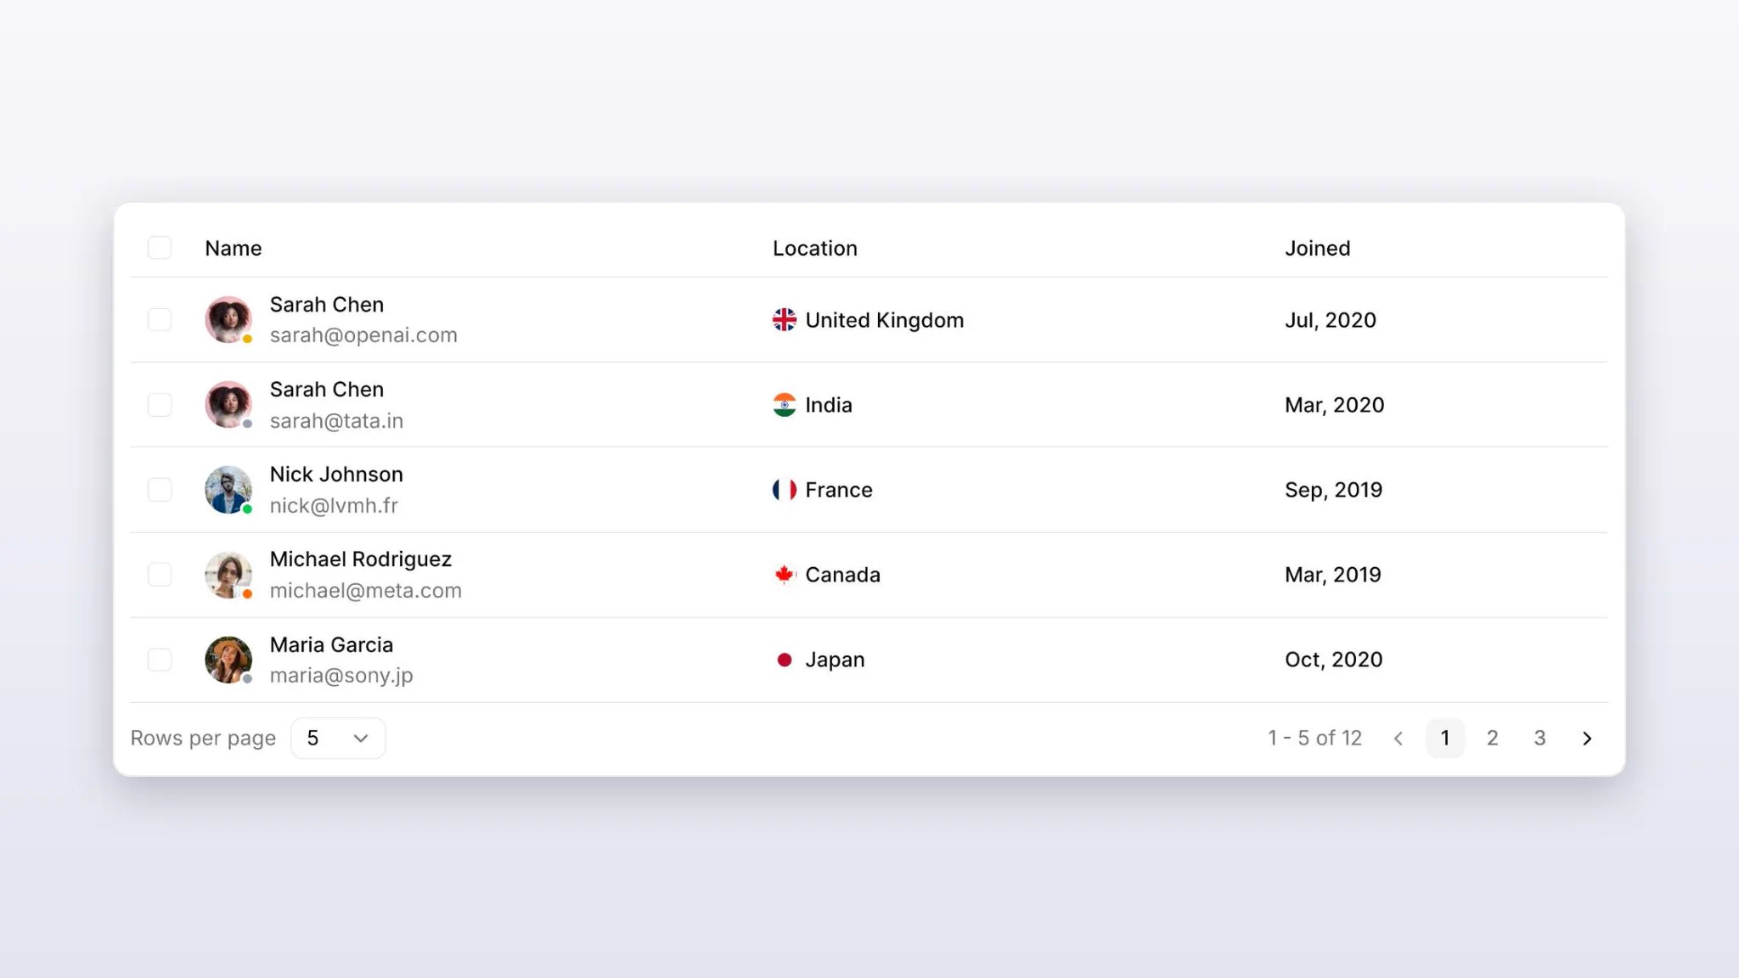Click the Canada maple leaf flag icon

point(785,575)
